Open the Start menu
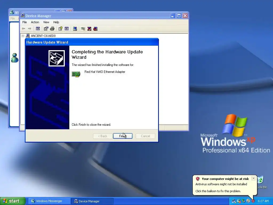Image resolution: width=273 pixels, height=205 pixels. (x=13, y=201)
